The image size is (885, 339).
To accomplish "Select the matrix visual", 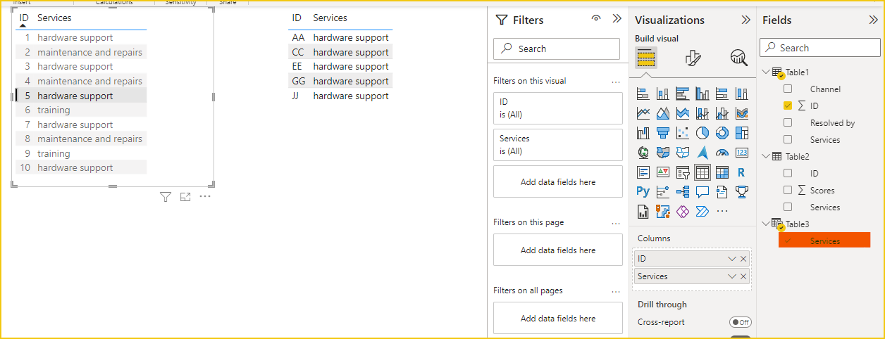I will pos(722,172).
